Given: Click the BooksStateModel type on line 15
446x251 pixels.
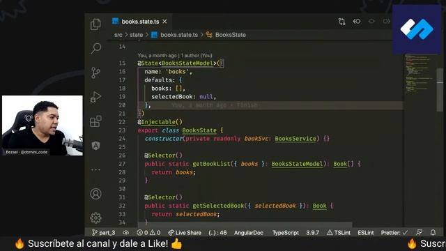Looking at the screenshot, I should coord(187,63).
